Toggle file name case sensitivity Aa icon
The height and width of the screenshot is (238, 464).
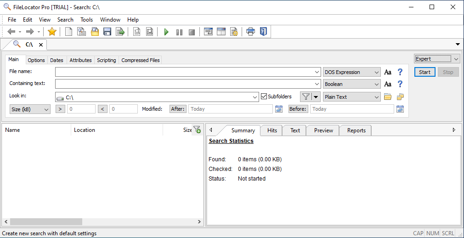coord(388,72)
